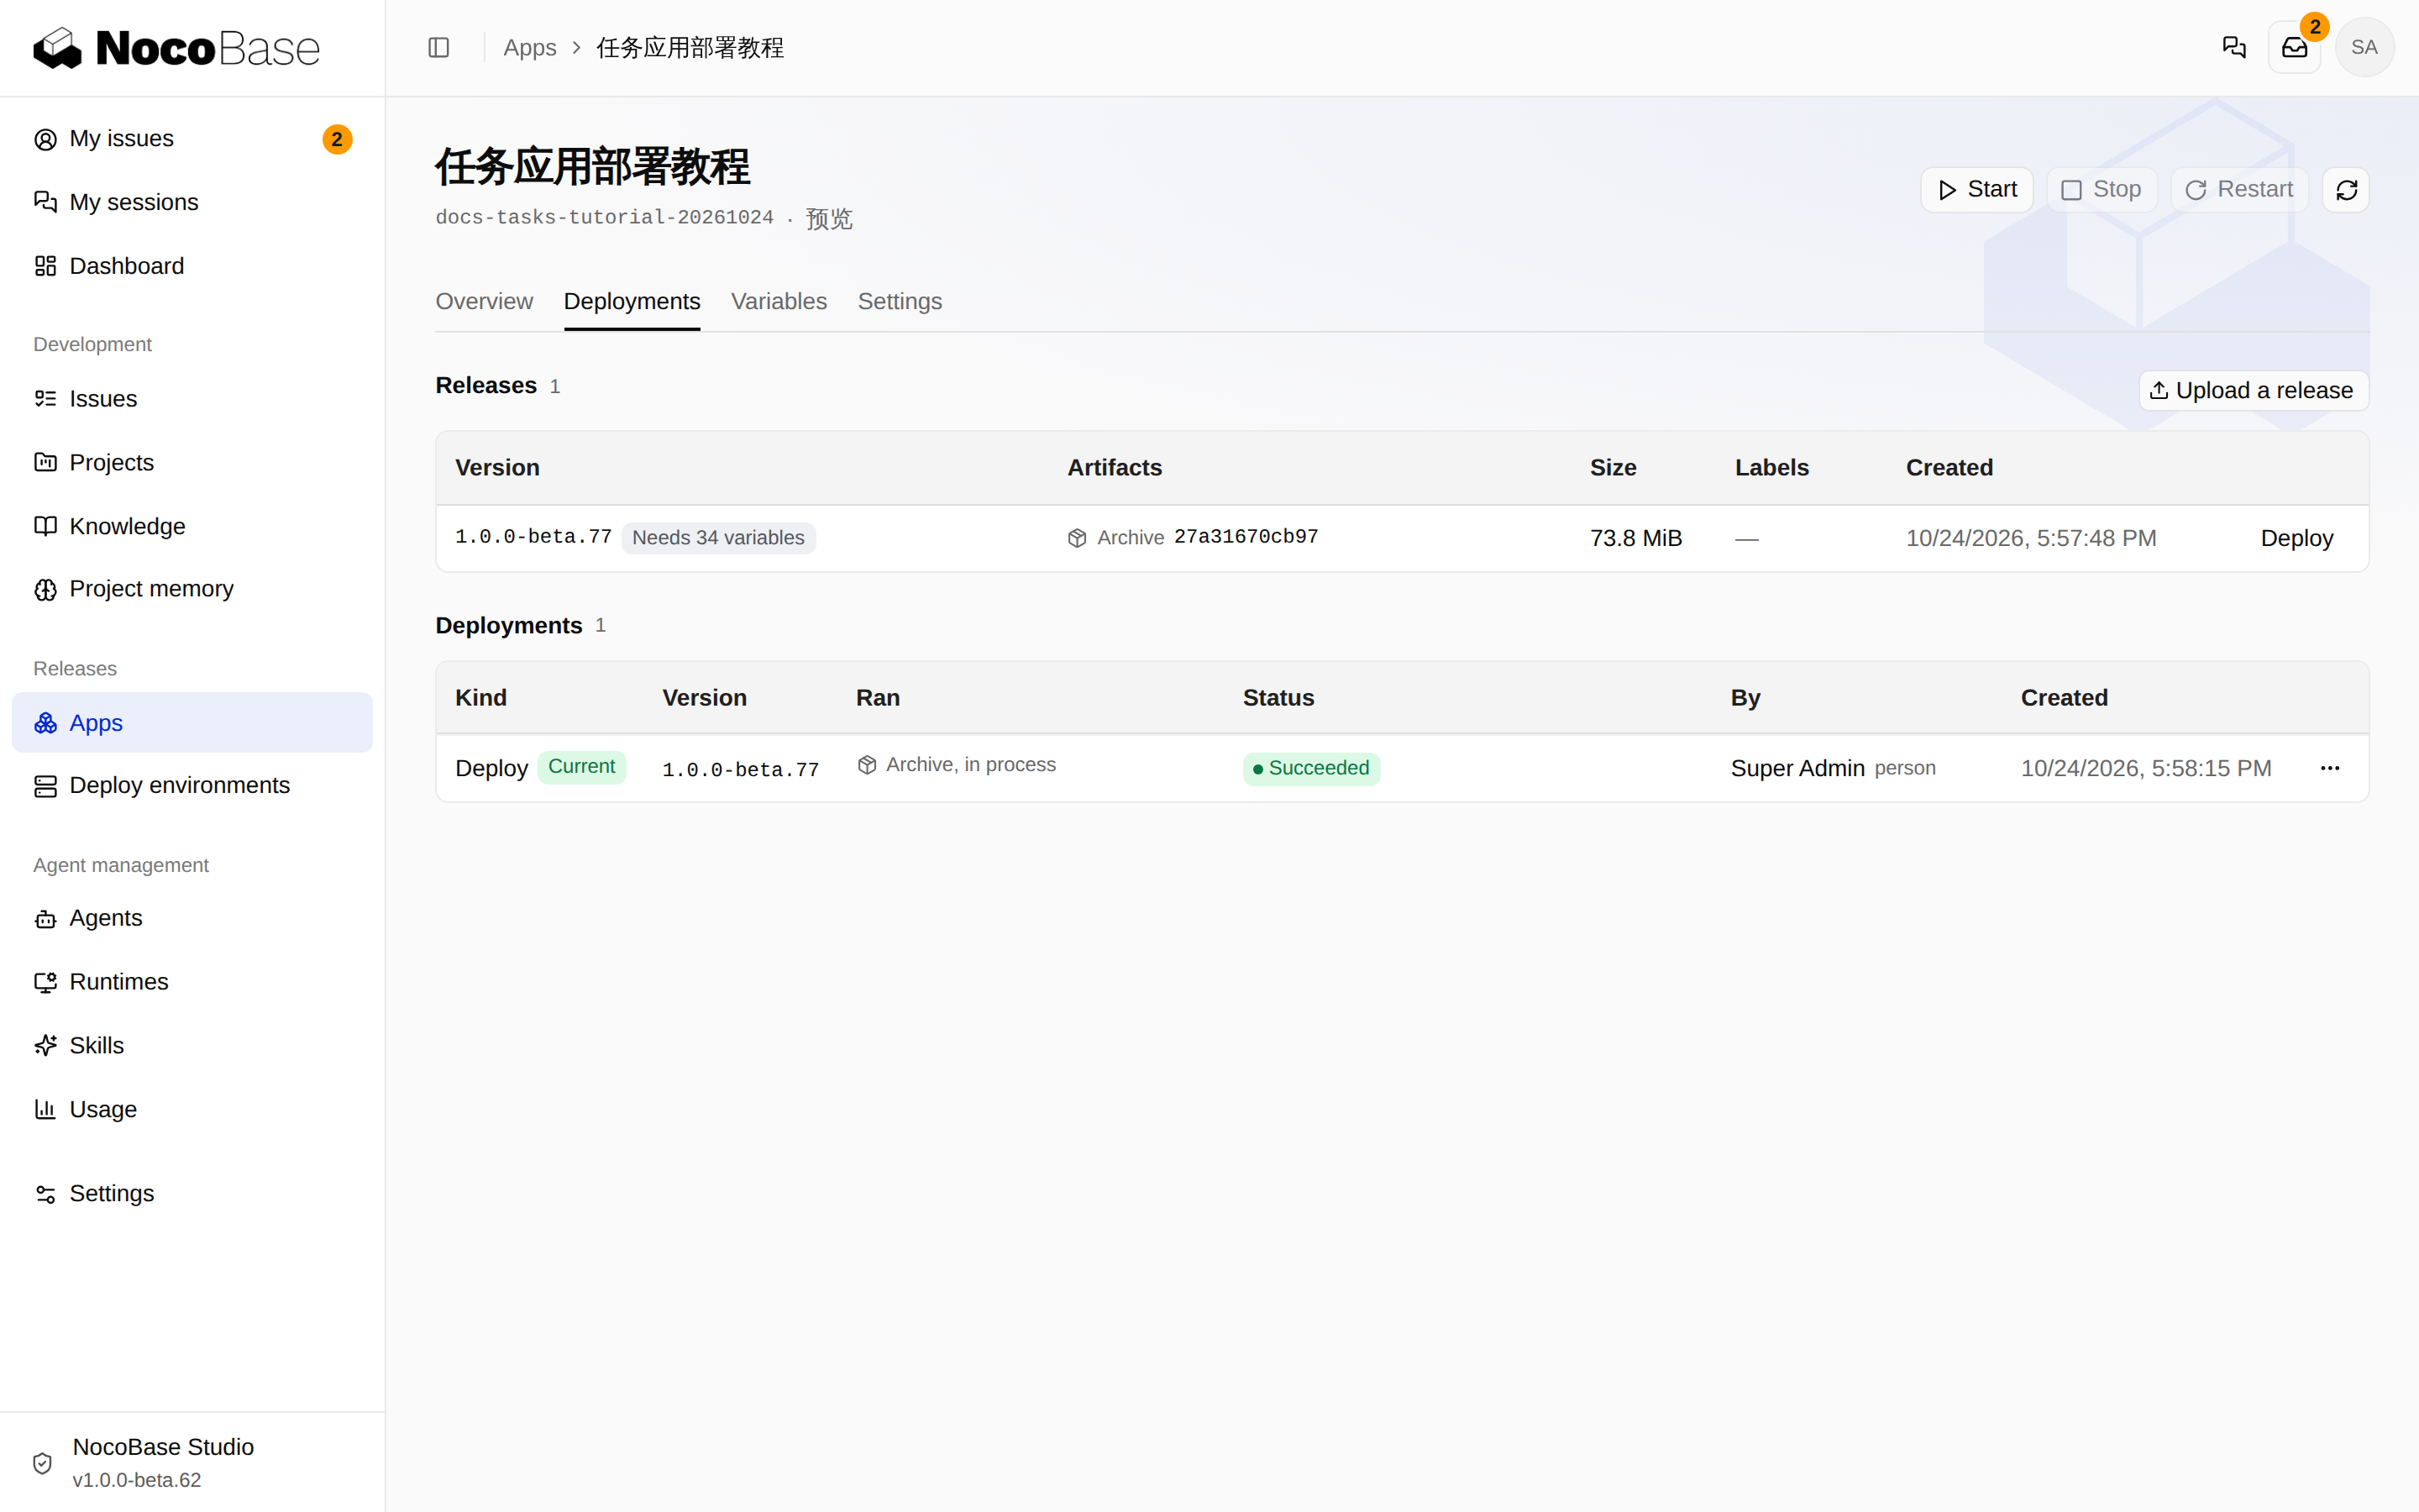Open Projects in the sidebar
Image resolution: width=2419 pixels, height=1512 pixels.
point(192,463)
